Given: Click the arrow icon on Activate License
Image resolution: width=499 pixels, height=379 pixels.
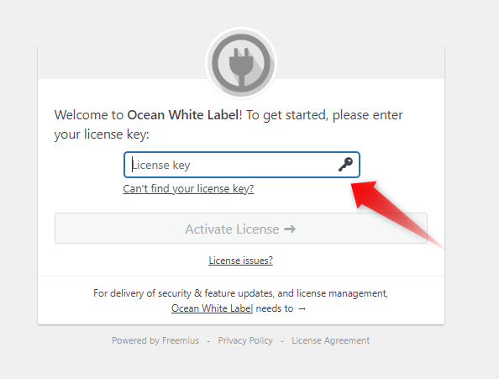Looking at the screenshot, I should coord(290,229).
